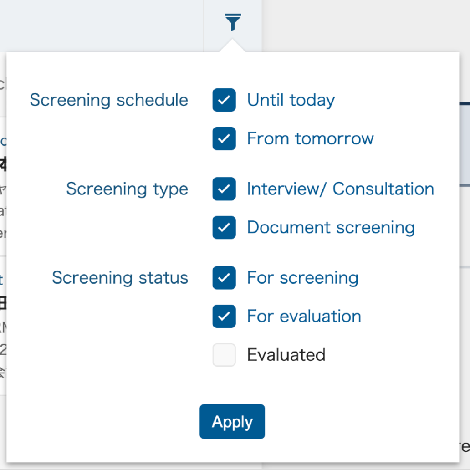Uncheck the Until today checkbox
The image size is (470, 470).
224,100
